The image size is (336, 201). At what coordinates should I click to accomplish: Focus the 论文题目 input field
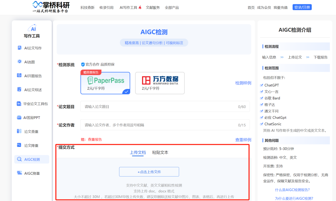click(x=165, y=107)
